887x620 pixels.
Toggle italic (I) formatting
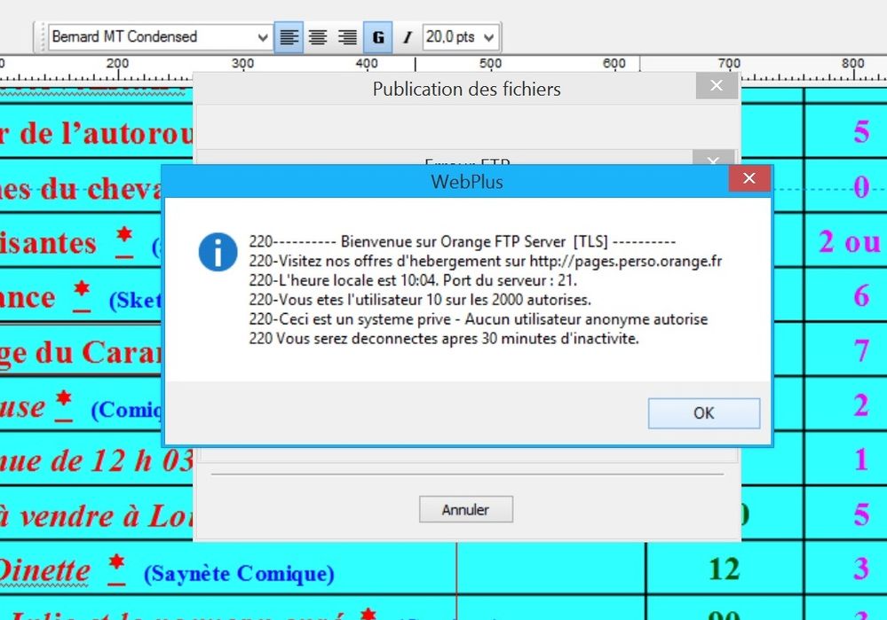coord(408,37)
